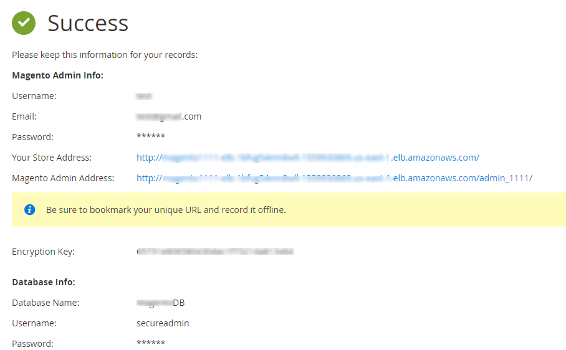Screen dimensions: 566x350
Task: Click the secureadmin database username
Action: tap(163, 323)
